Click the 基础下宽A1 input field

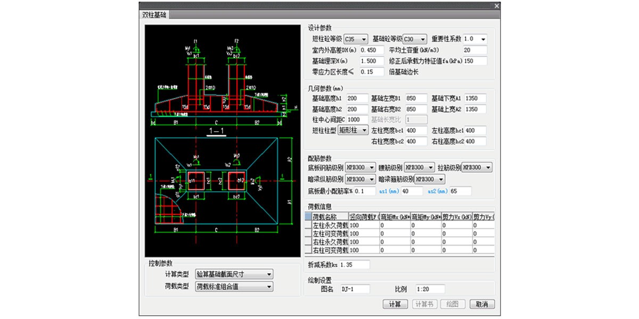476,98
